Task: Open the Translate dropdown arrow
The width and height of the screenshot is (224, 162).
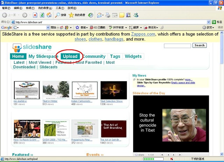Action: tap(141, 28)
